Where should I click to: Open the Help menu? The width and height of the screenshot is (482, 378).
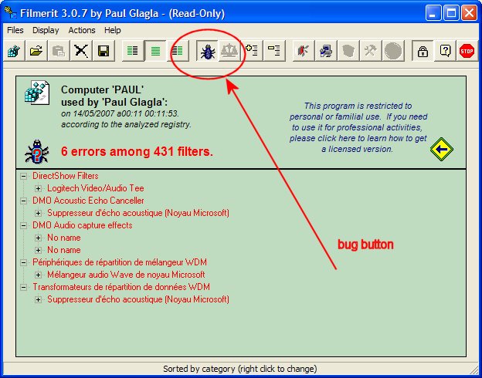point(113,30)
